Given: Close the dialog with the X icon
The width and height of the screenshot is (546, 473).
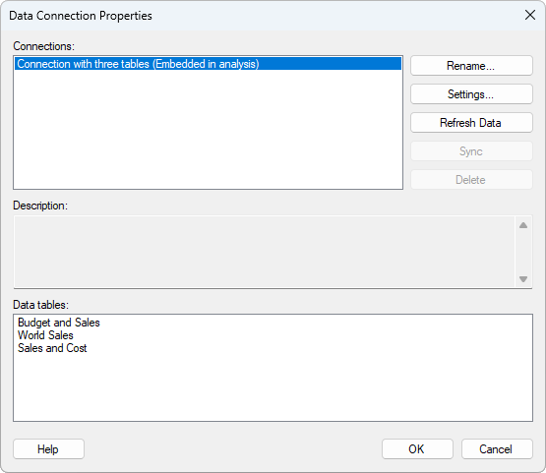Looking at the screenshot, I should pyautogui.click(x=530, y=15).
